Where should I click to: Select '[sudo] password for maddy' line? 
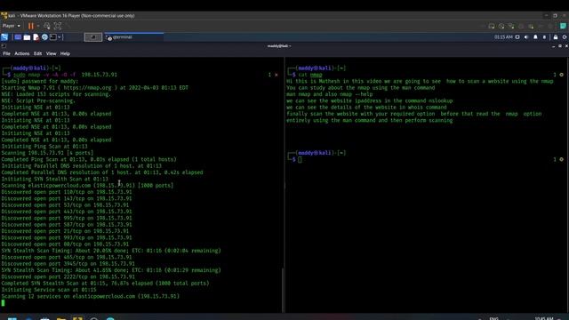pos(39,81)
